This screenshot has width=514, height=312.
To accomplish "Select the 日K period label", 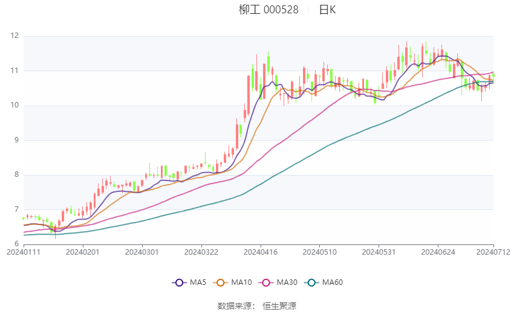I will tap(328, 10).
